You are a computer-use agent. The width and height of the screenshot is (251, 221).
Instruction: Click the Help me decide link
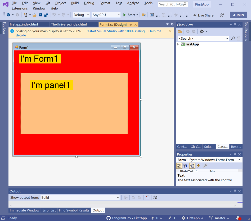point(155,31)
